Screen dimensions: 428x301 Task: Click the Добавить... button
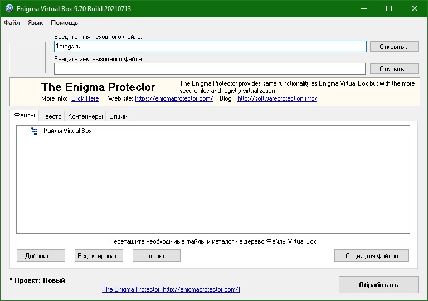pos(41,256)
